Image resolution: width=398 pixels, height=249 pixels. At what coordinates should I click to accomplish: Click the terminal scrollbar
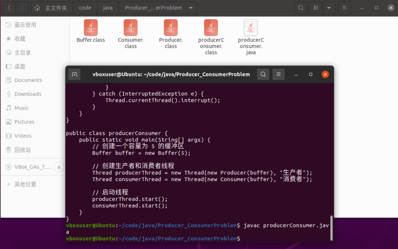pyautogui.click(x=332, y=228)
